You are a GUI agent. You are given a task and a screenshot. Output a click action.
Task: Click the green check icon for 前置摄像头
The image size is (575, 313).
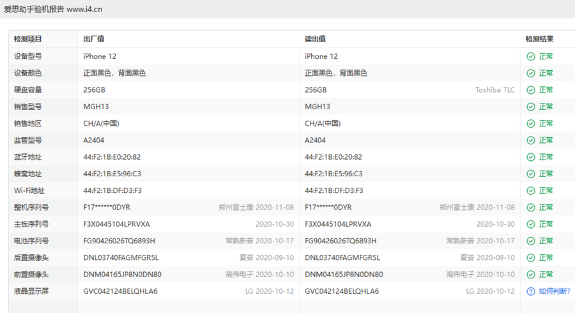coord(531,275)
